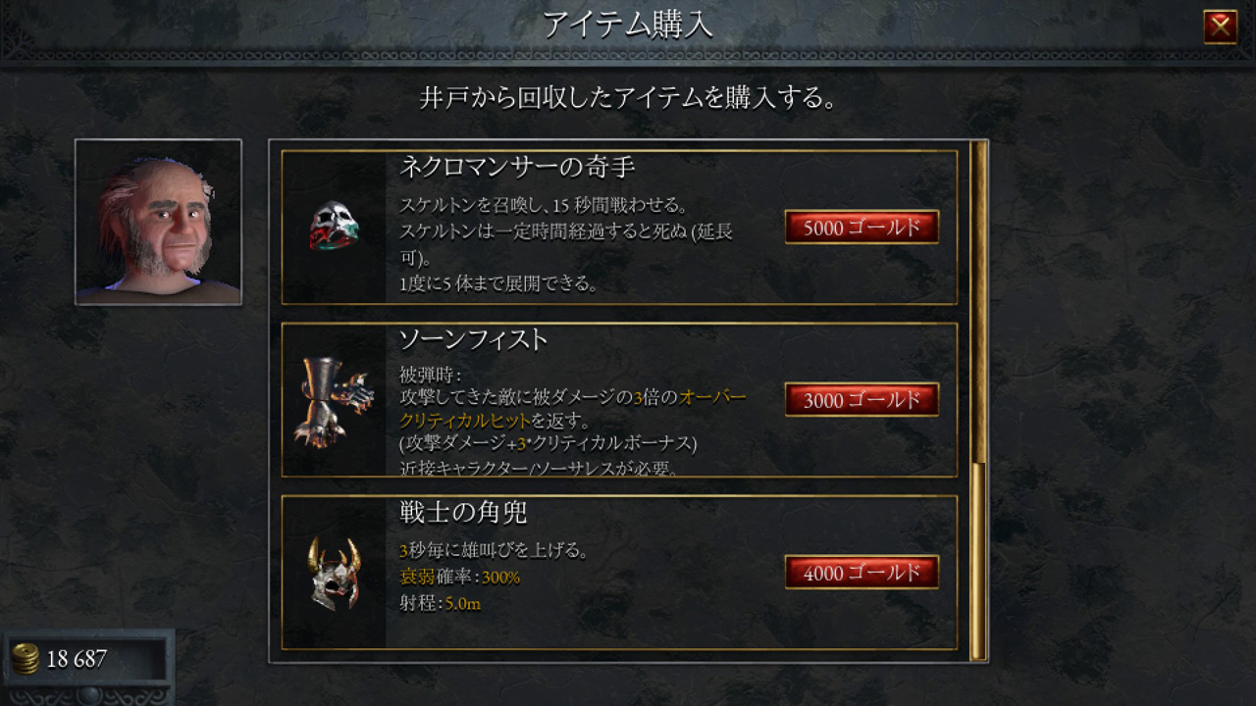Select the horned warrior helmet icon

(x=334, y=574)
